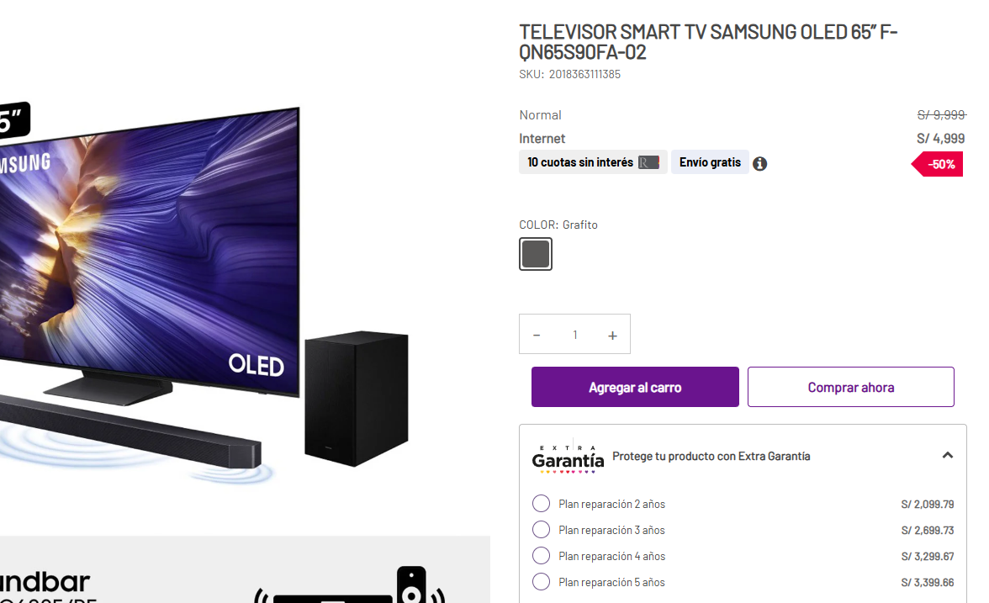Choose Plan reparación 5 años radio

pyautogui.click(x=541, y=582)
